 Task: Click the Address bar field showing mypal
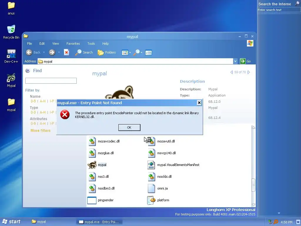tap(135, 61)
